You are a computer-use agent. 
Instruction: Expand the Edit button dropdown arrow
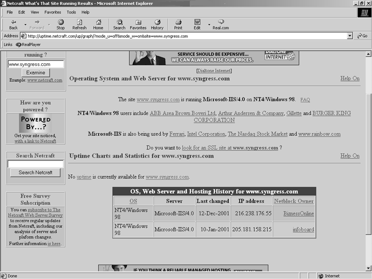[209, 25]
